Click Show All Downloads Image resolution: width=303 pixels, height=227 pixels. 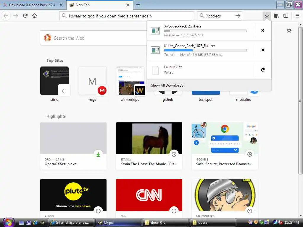[x=209, y=85]
